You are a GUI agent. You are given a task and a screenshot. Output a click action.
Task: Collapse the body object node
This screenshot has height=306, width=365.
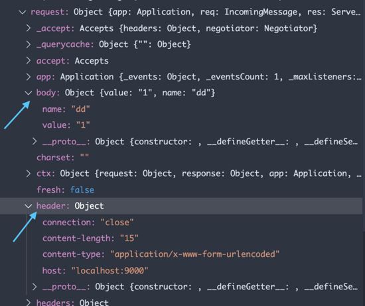click(28, 93)
